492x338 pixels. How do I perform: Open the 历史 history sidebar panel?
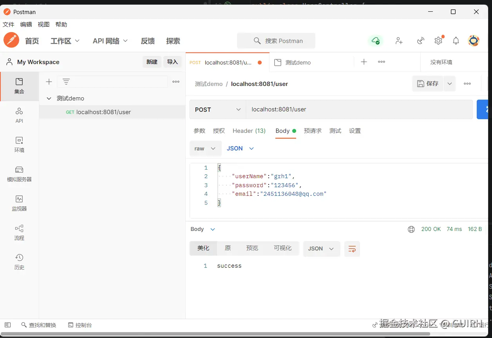(19, 262)
